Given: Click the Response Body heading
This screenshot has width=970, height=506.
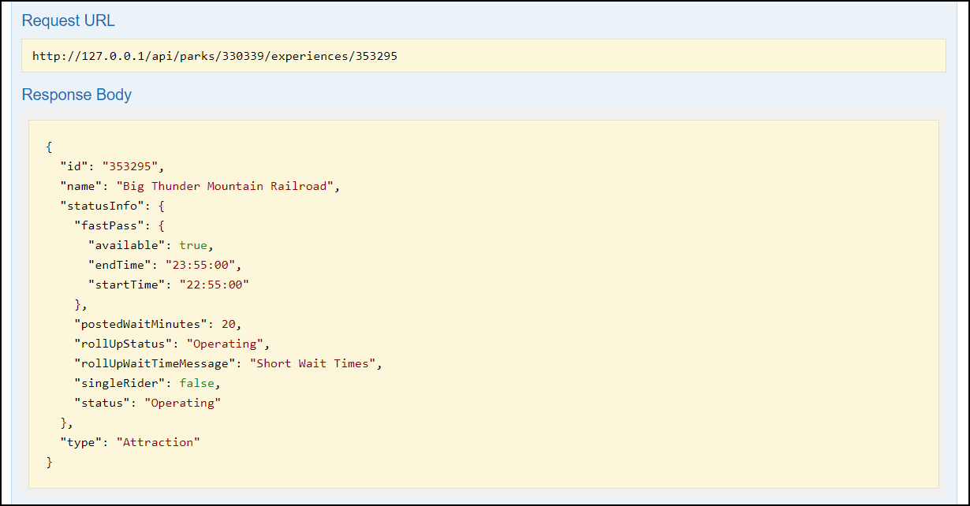Looking at the screenshot, I should coord(76,95).
